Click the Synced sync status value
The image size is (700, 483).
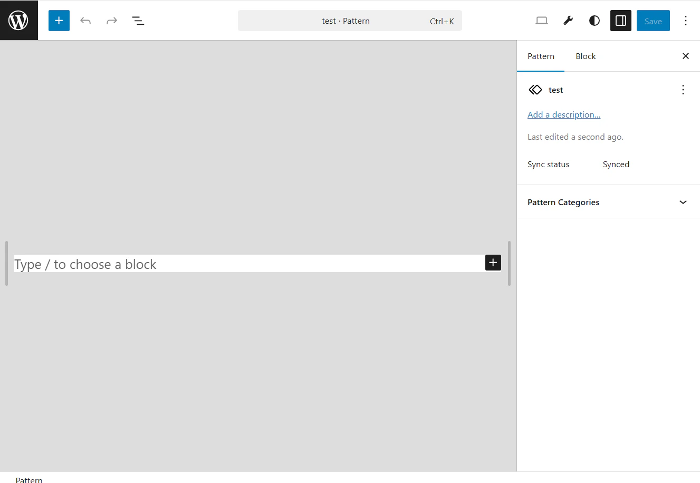click(616, 164)
